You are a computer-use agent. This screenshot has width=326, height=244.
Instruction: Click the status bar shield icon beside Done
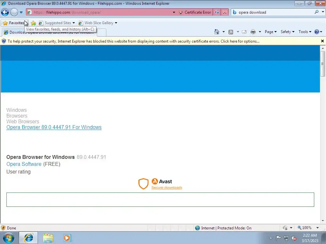pos(3,228)
